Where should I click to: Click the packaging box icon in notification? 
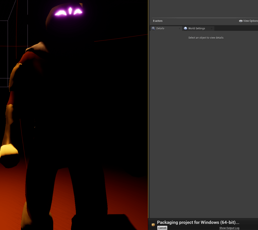point(153,225)
